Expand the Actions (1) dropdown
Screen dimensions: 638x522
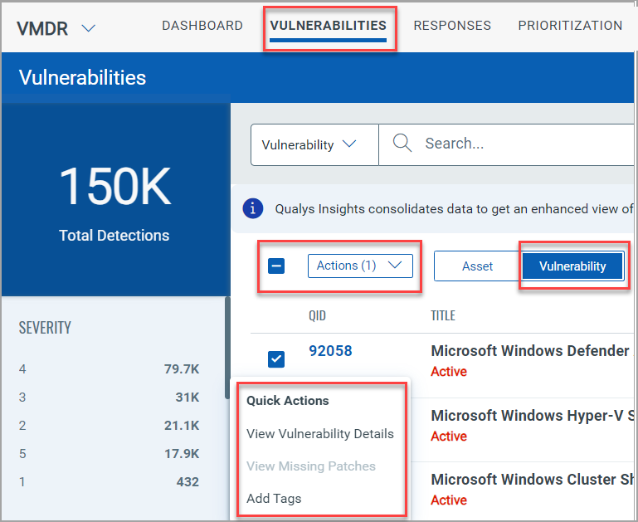click(360, 266)
